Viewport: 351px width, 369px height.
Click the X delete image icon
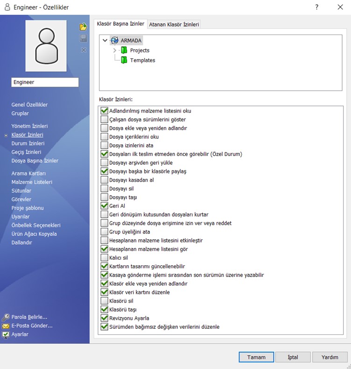(84, 50)
